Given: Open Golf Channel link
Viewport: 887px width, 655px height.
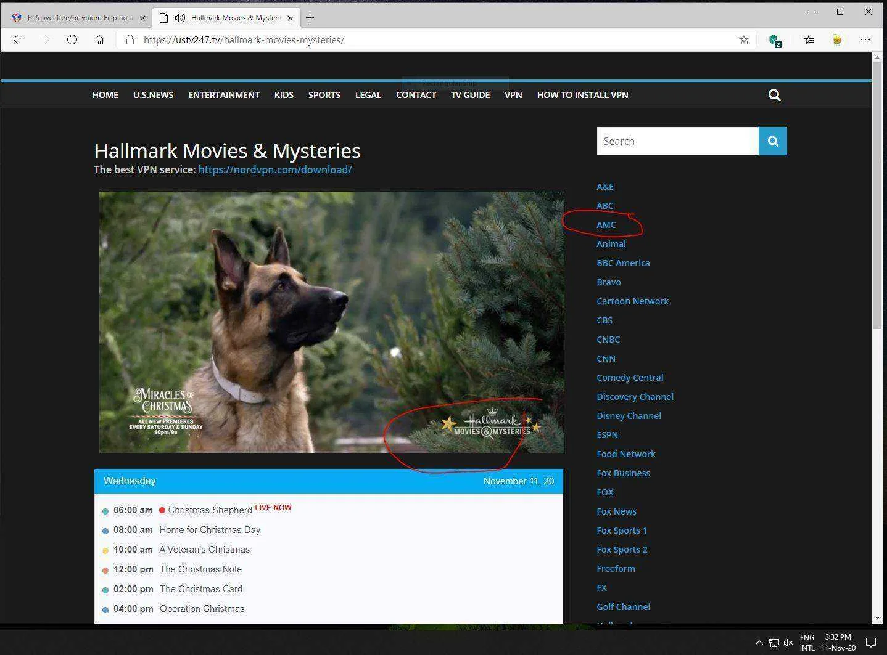Looking at the screenshot, I should tap(623, 607).
